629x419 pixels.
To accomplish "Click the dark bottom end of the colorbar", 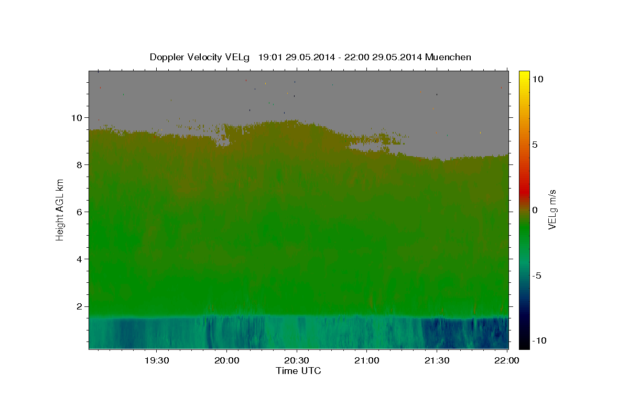I will click(x=524, y=343).
